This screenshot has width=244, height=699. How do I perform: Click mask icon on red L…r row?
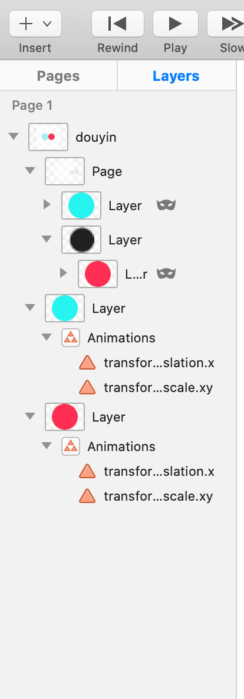point(166,274)
